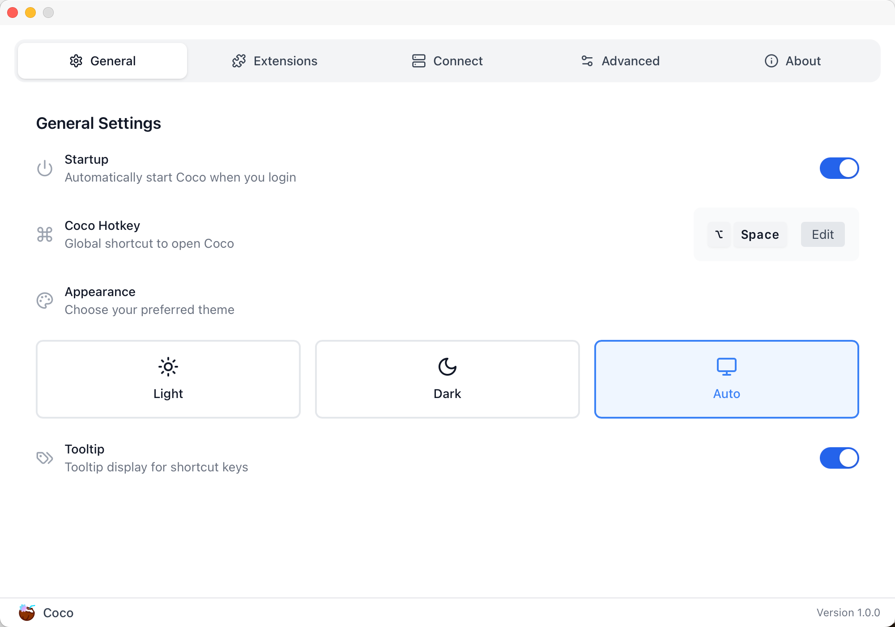Click the Coco coconut logo in footer
Screen dimensions: 895x627
pos(27,613)
